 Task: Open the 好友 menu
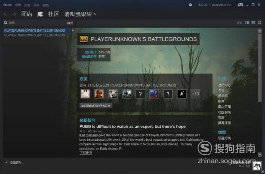pyautogui.click(x=27, y=5)
